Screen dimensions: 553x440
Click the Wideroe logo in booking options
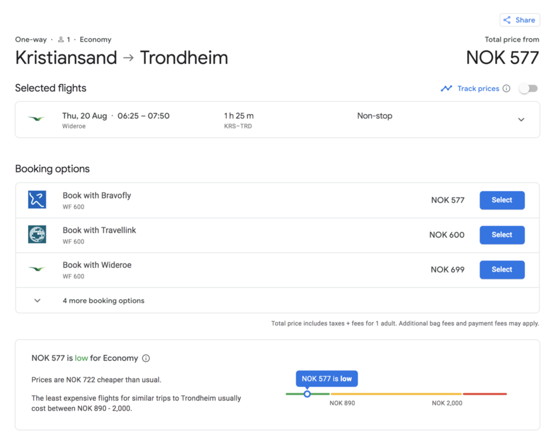click(37, 269)
